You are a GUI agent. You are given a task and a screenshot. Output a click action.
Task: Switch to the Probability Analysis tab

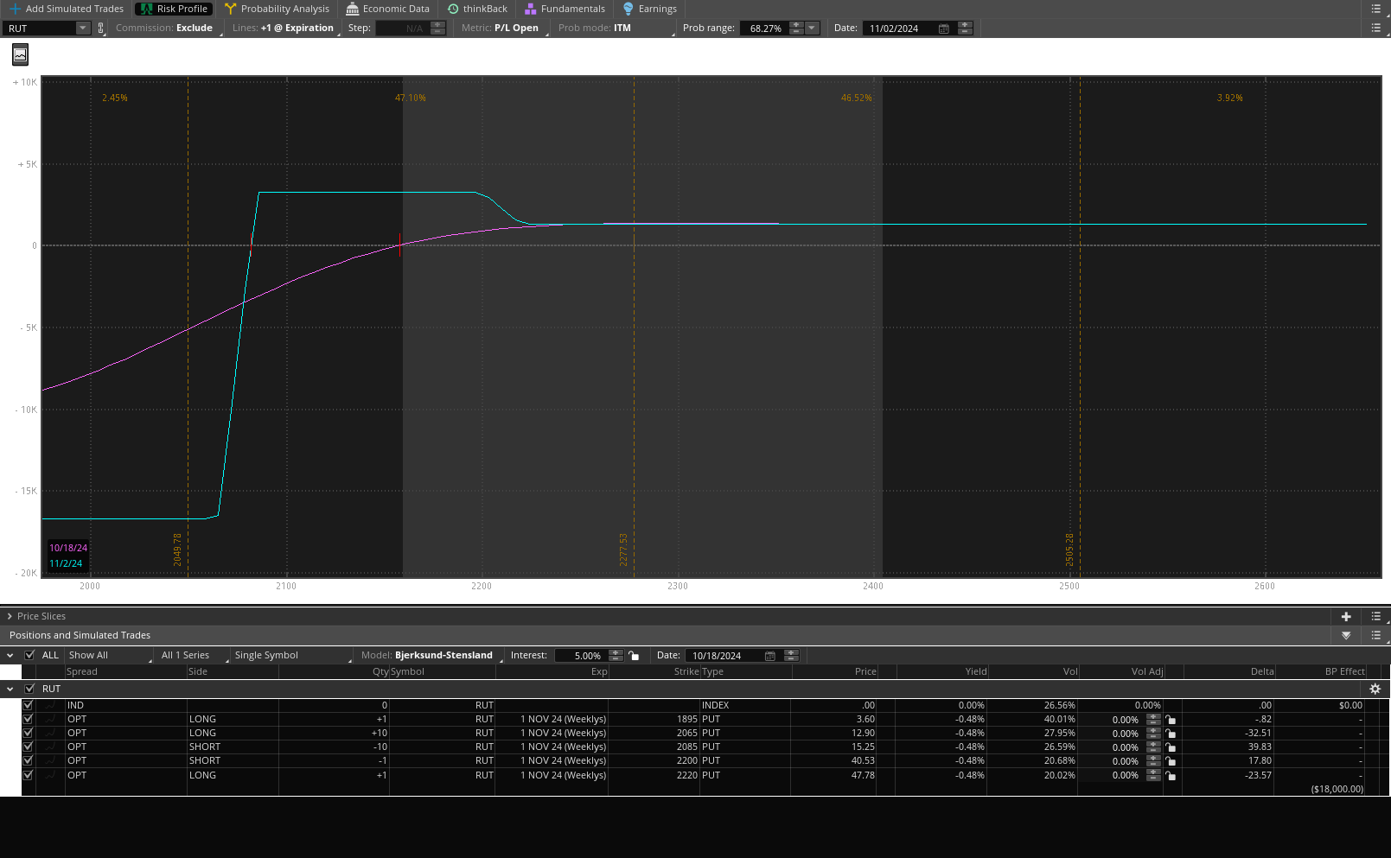point(277,9)
